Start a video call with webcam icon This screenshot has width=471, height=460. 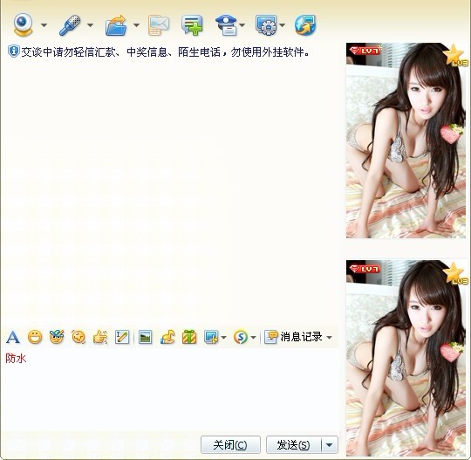(x=23, y=25)
